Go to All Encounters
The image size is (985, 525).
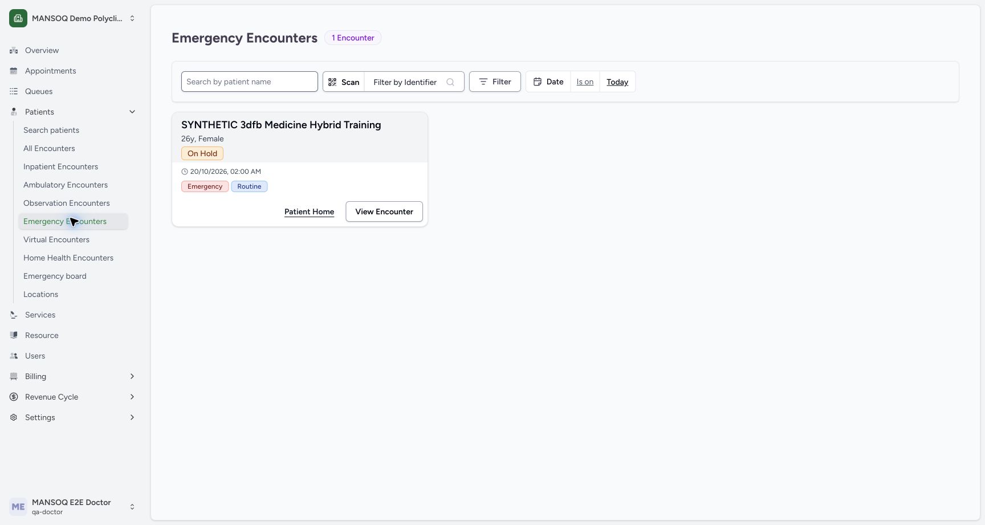(49, 148)
